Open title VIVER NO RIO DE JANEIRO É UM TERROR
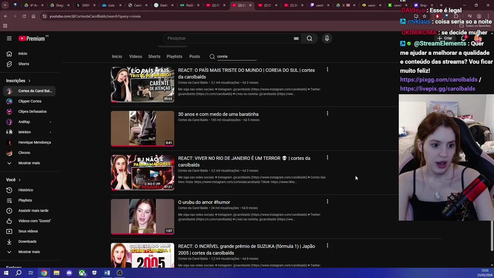 [x=244, y=161]
